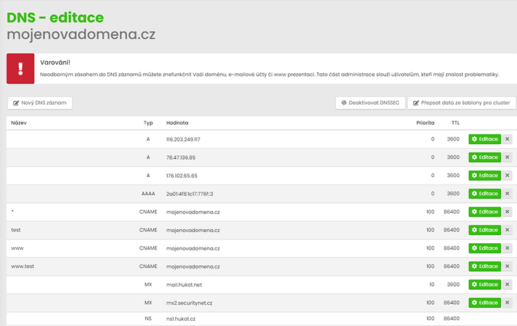
Task: Delete the AAAA record row
Action: (x=507, y=193)
